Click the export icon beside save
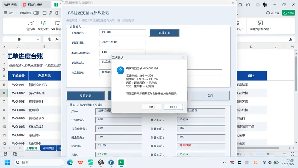 [x=51, y=13]
